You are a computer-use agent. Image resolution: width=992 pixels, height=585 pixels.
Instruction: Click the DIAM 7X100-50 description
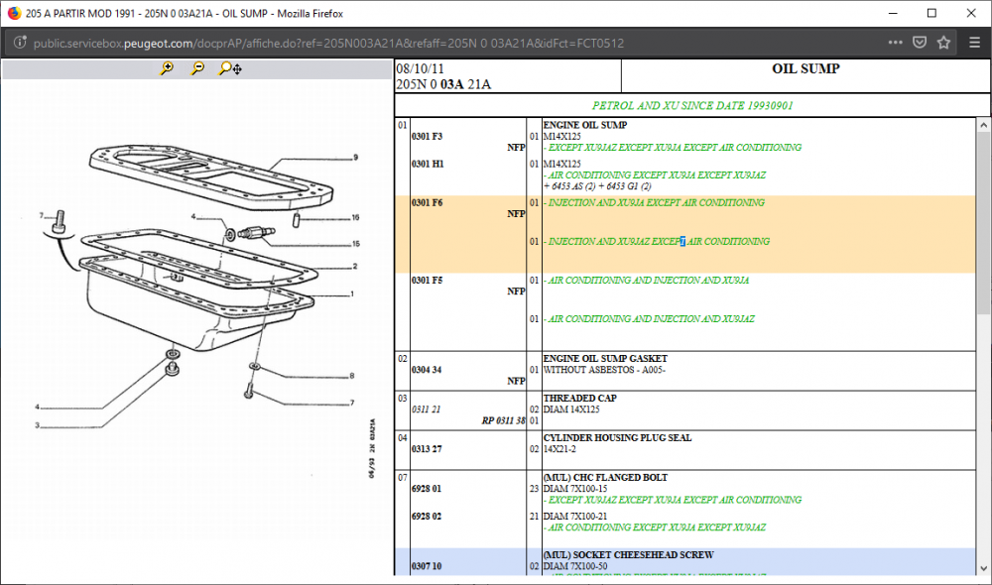click(575, 566)
